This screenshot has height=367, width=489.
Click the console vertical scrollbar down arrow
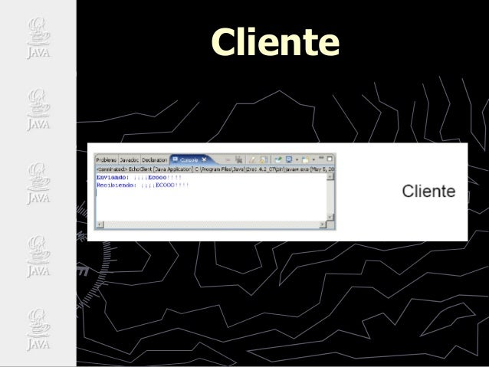point(330,217)
